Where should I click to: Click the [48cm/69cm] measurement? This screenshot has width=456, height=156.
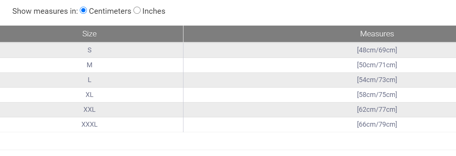coord(377,50)
